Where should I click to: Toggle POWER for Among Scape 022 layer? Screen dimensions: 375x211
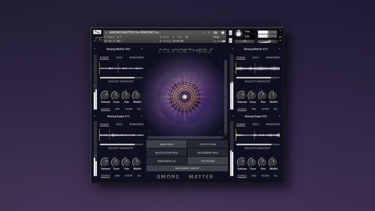pyautogui.click(x=241, y=124)
